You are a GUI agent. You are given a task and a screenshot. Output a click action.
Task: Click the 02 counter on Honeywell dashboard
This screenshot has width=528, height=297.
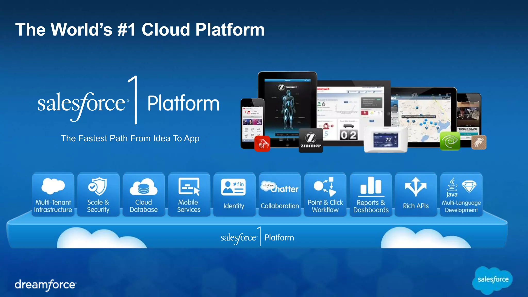[x=349, y=135]
